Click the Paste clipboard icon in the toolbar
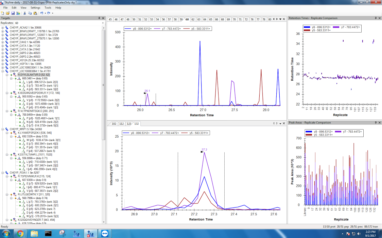This screenshot has width=382, height=238. pos(35,13)
